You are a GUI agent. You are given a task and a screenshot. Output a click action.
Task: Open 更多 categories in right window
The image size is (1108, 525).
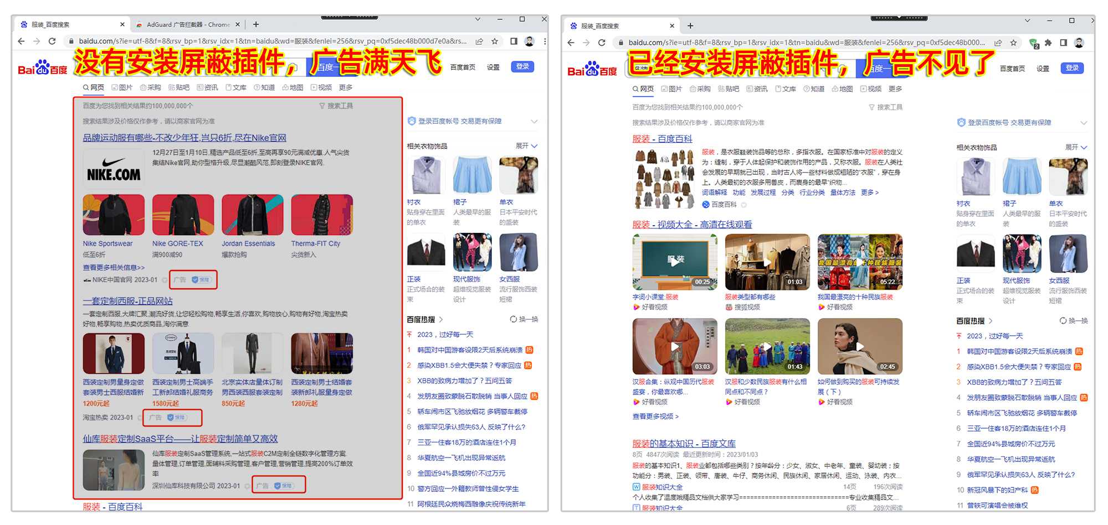895,89
